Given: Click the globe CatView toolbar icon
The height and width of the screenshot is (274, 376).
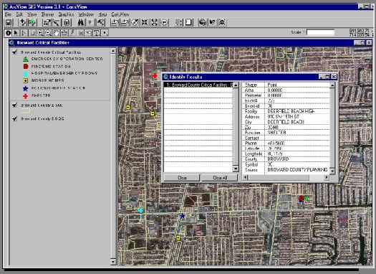Looking at the screenshot, I should point(203,22).
